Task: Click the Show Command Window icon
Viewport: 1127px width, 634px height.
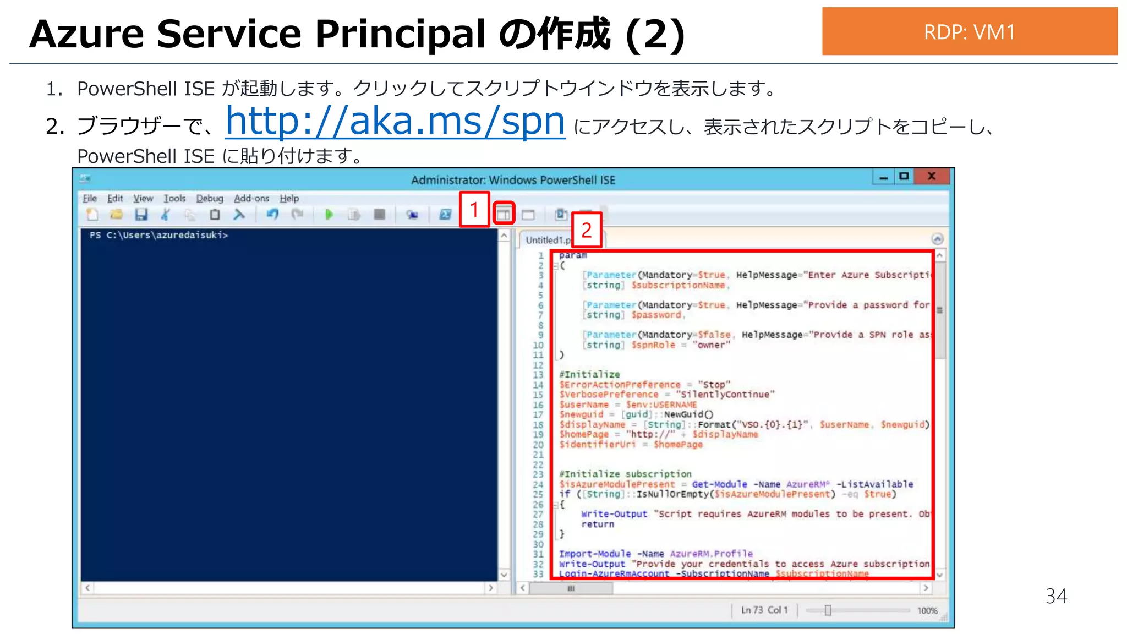Action: click(561, 215)
